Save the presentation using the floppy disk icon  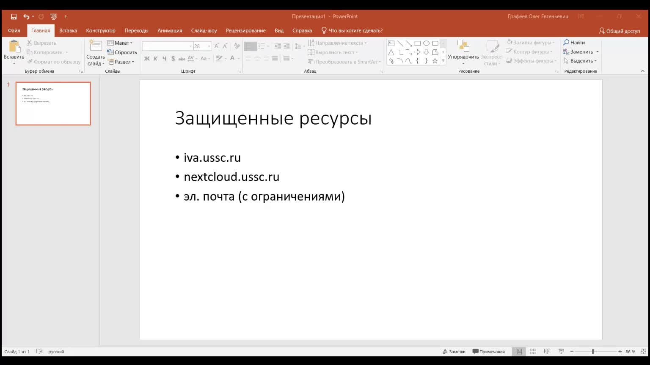click(x=14, y=16)
